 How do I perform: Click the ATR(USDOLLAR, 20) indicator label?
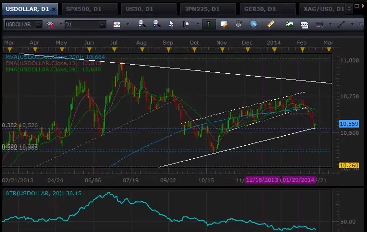[43, 193]
